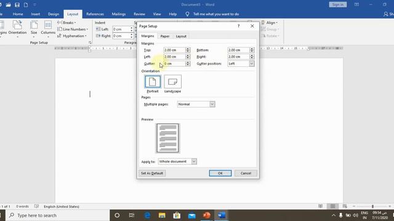Click Top margin spinner arrows
The image size is (394, 221).
[188, 50]
